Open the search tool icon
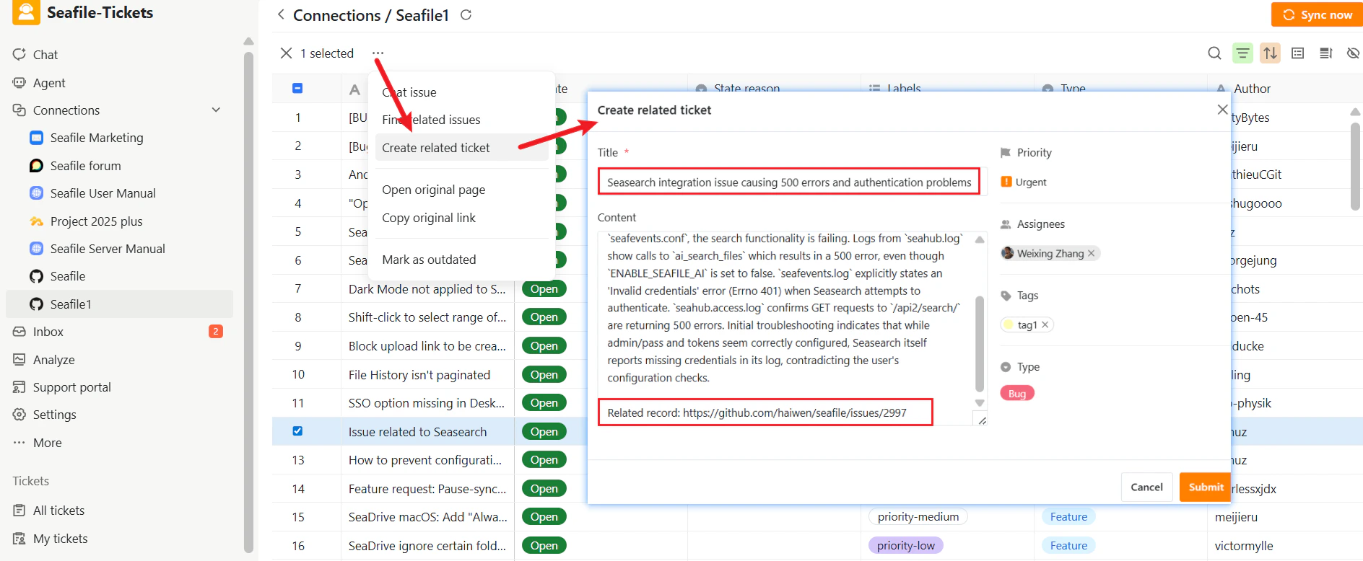Image resolution: width=1363 pixels, height=561 pixels. coord(1215,53)
